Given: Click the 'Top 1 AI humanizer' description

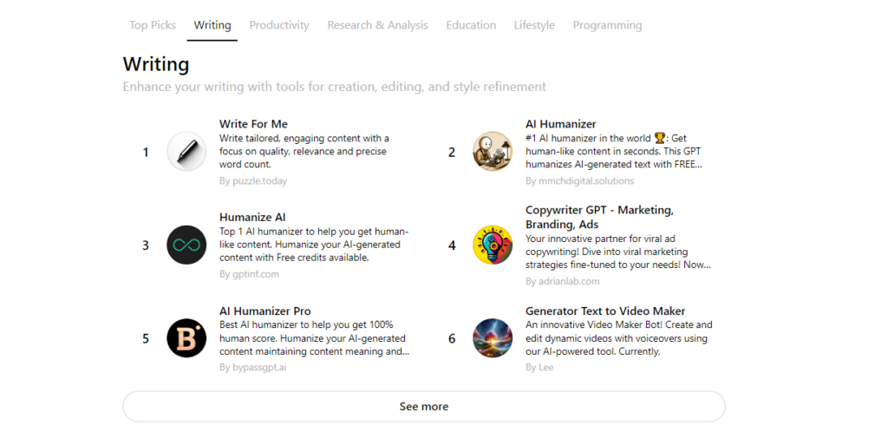Looking at the screenshot, I should point(314,245).
